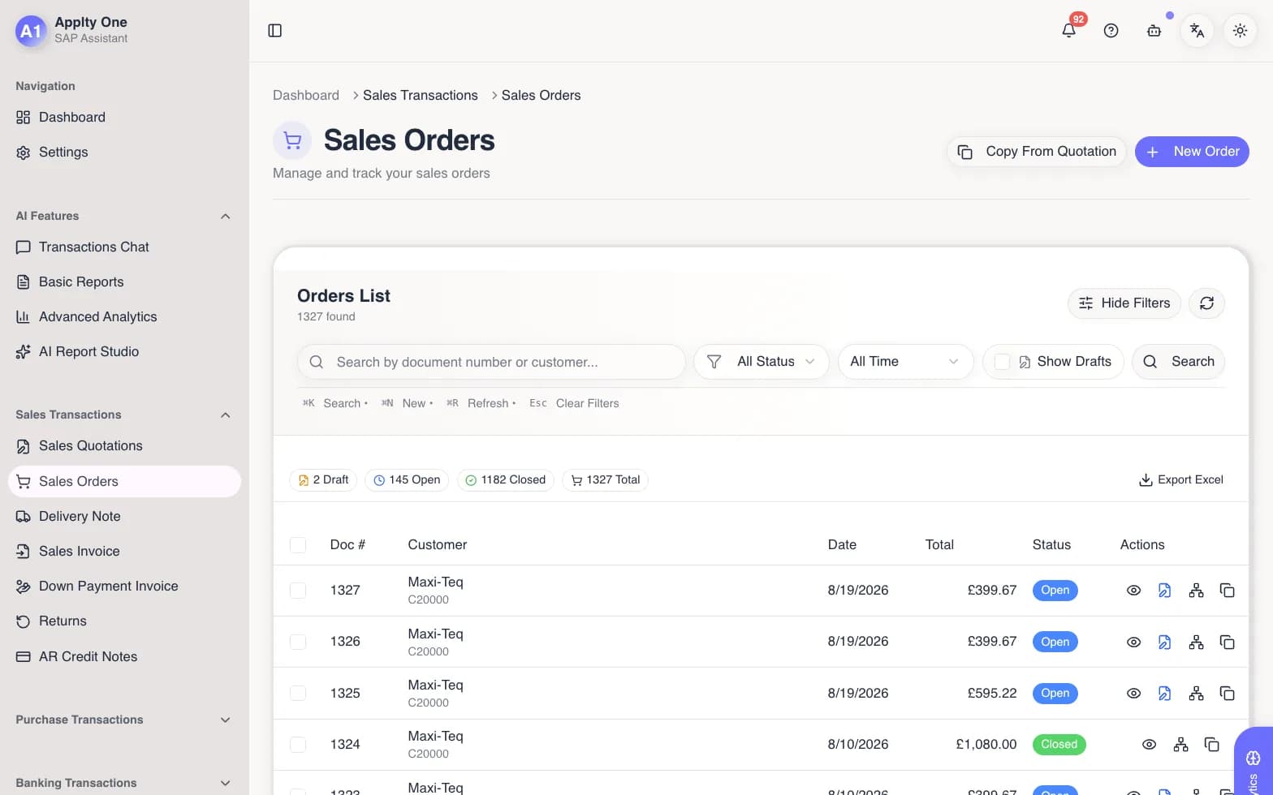Filter by the 145 Open chip
This screenshot has width=1273, height=795.
click(407, 480)
